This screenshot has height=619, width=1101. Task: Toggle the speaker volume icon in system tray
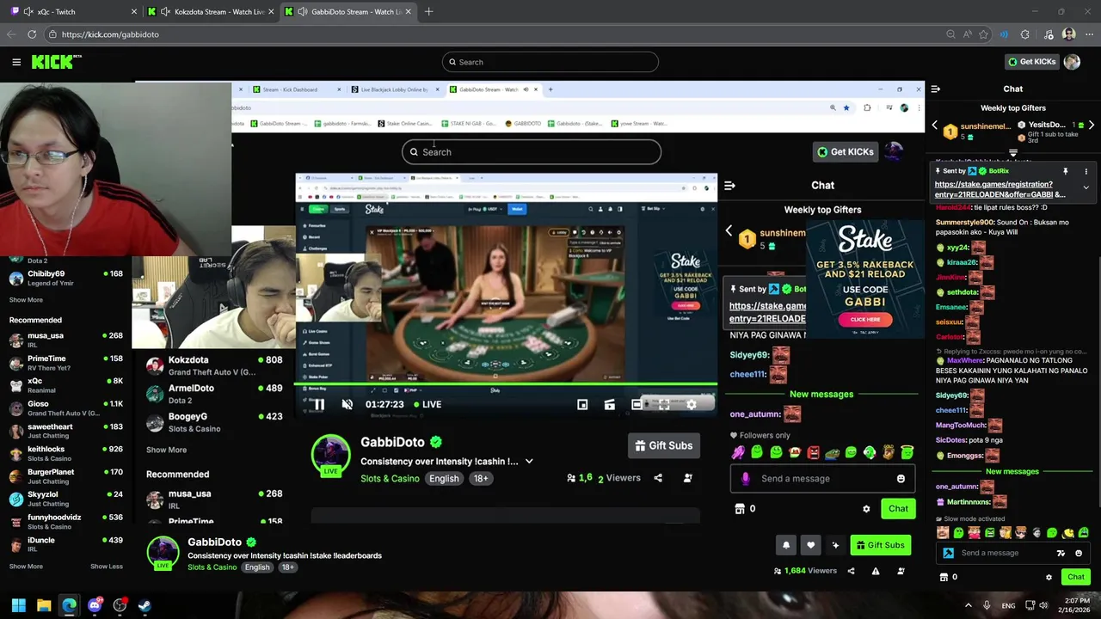[1043, 605]
